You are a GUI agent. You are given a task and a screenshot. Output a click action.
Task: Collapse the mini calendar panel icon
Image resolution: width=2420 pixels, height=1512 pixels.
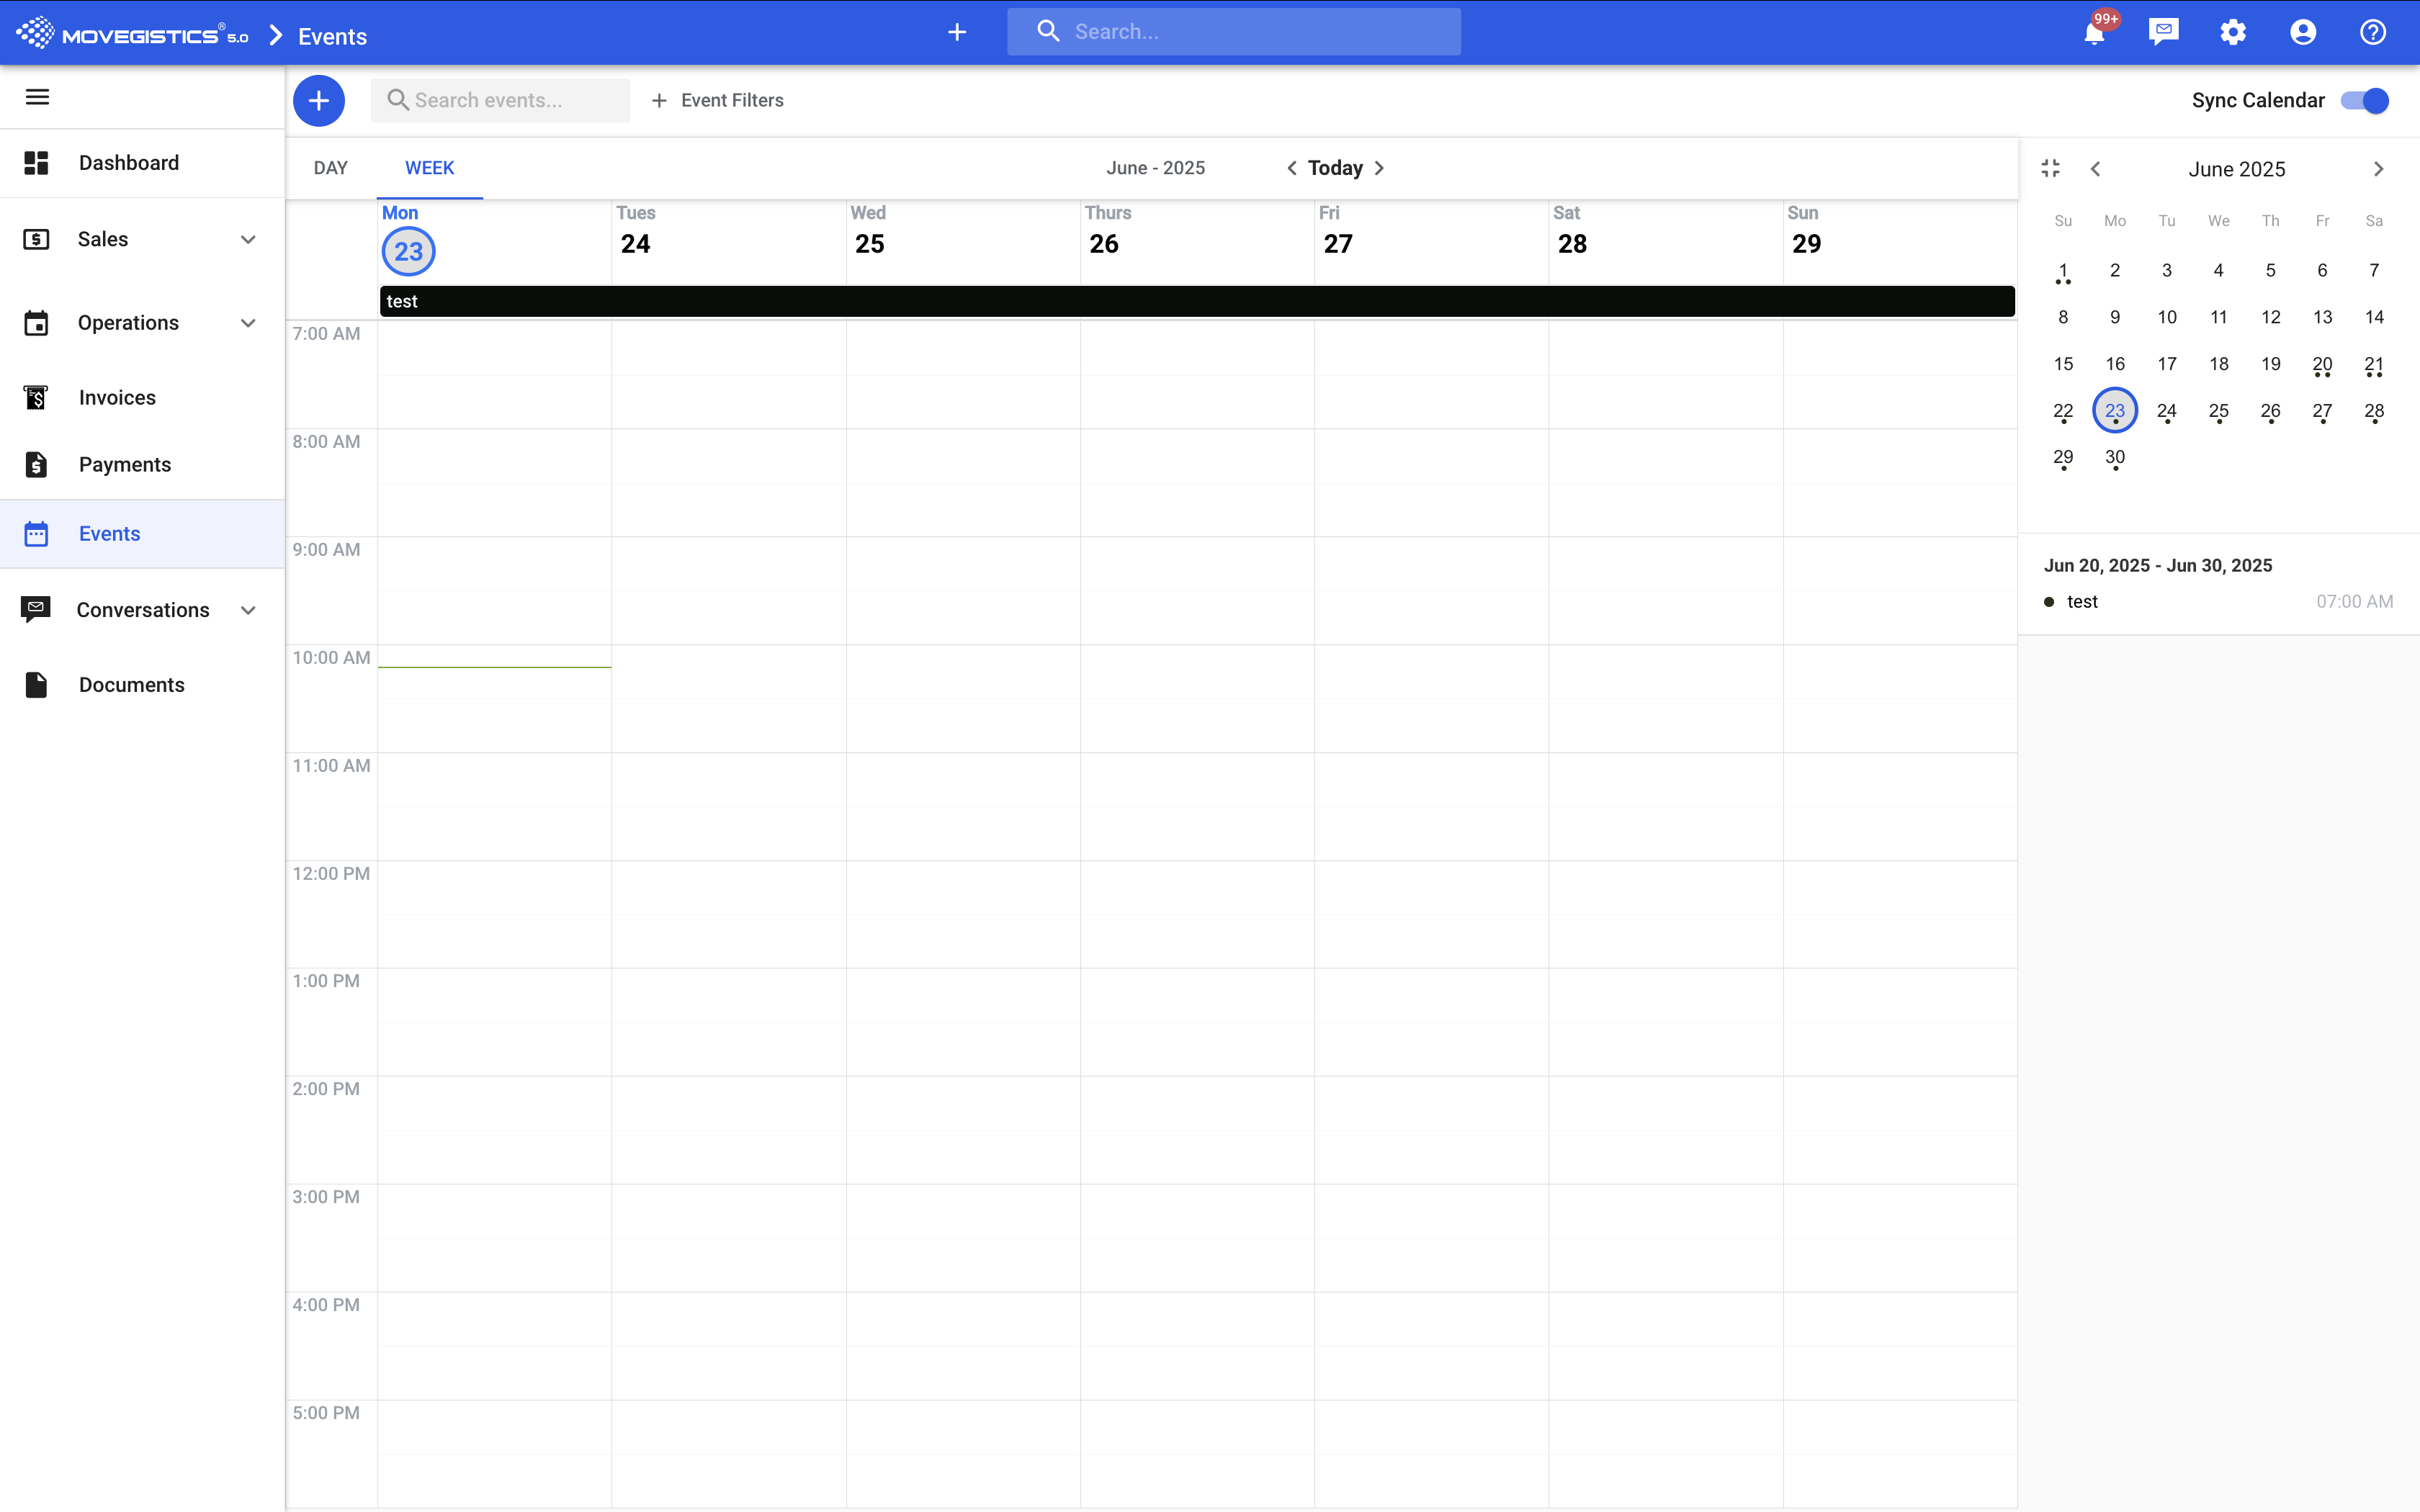2051,168
